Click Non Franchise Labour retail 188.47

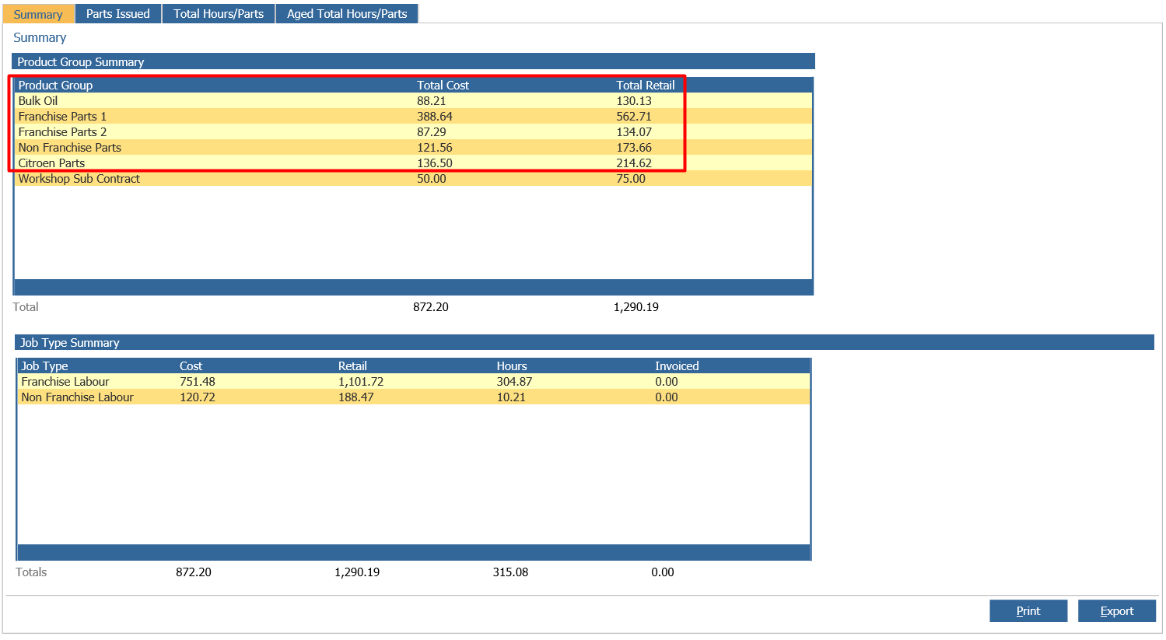355,397
